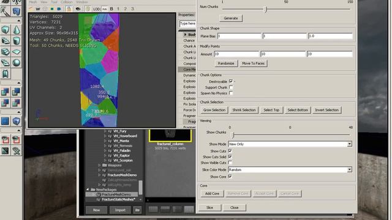Expand the VH_Hoverboard tree node
Viewport: 392px width, 220px height.
[x=105, y=136]
